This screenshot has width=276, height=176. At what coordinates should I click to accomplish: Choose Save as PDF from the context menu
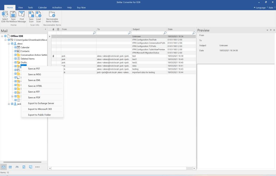42,98
